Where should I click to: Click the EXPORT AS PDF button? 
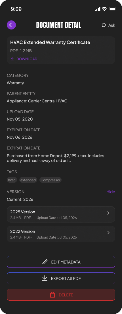tap(61, 278)
